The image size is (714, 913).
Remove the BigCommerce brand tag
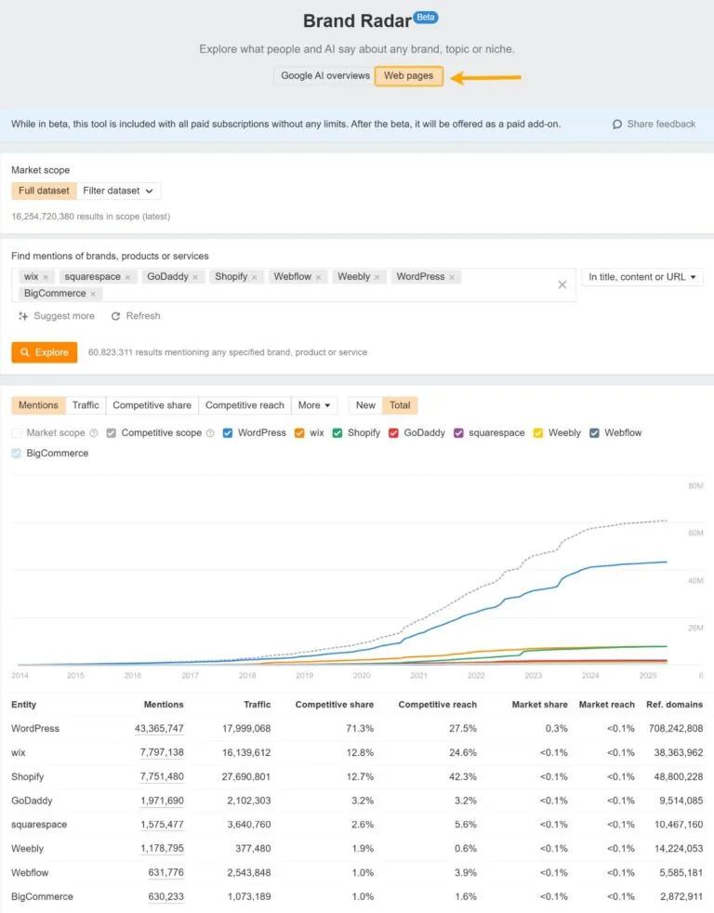(93, 294)
